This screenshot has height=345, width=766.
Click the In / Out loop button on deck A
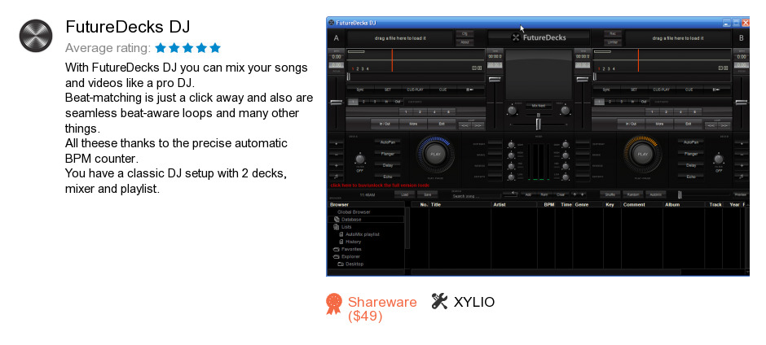point(385,124)
